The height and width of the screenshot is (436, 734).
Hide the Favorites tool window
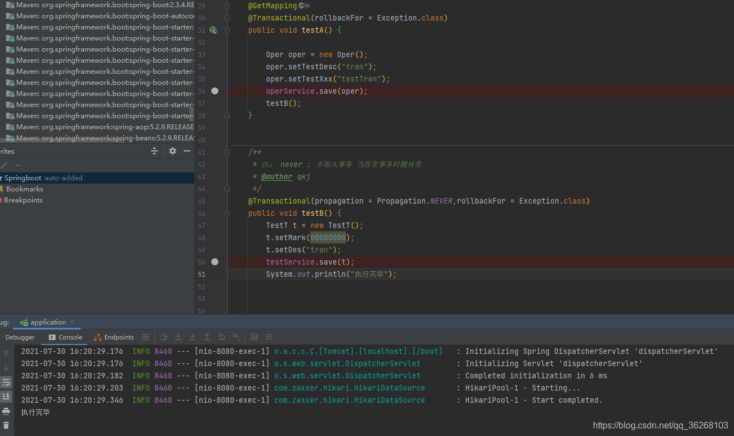tap(187, 151)
